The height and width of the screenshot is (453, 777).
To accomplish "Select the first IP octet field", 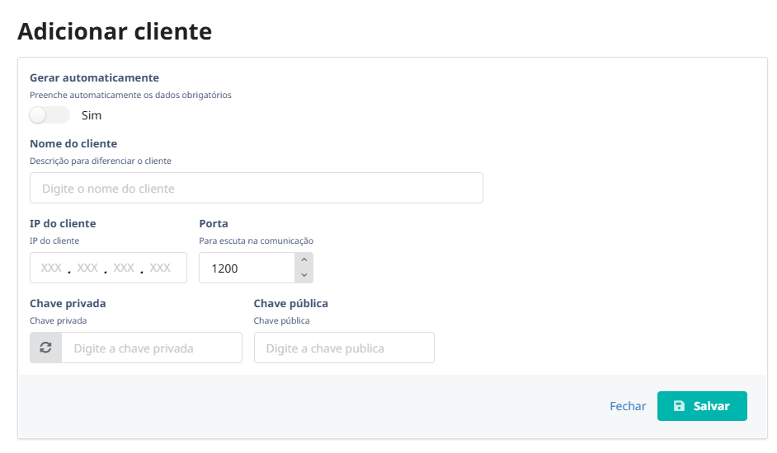I will pyautogui.click(x=51, y=268).
